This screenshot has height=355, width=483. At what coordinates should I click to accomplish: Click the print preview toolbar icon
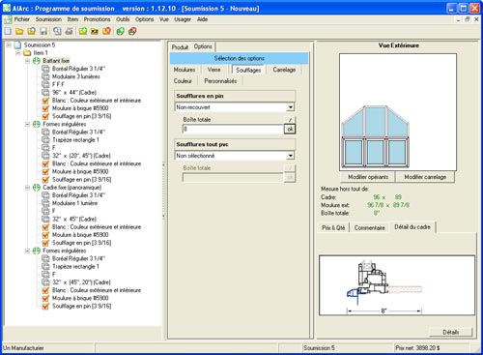click(x=57, y=31)
